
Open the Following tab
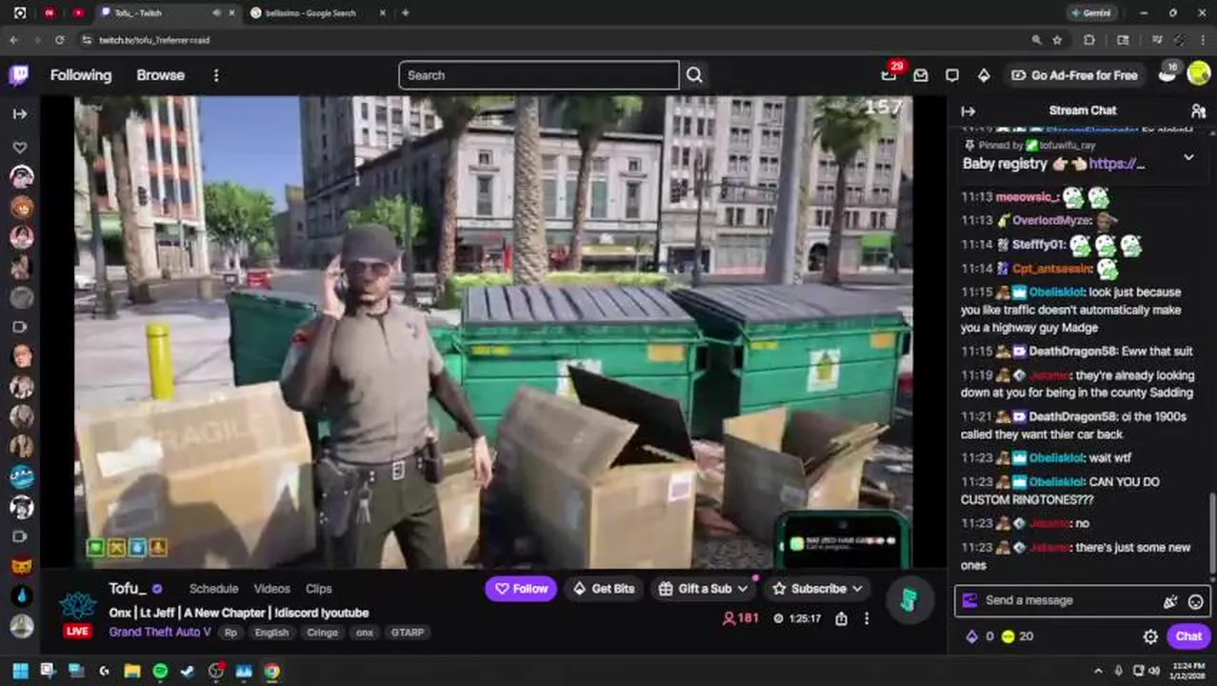click(81, 75)
